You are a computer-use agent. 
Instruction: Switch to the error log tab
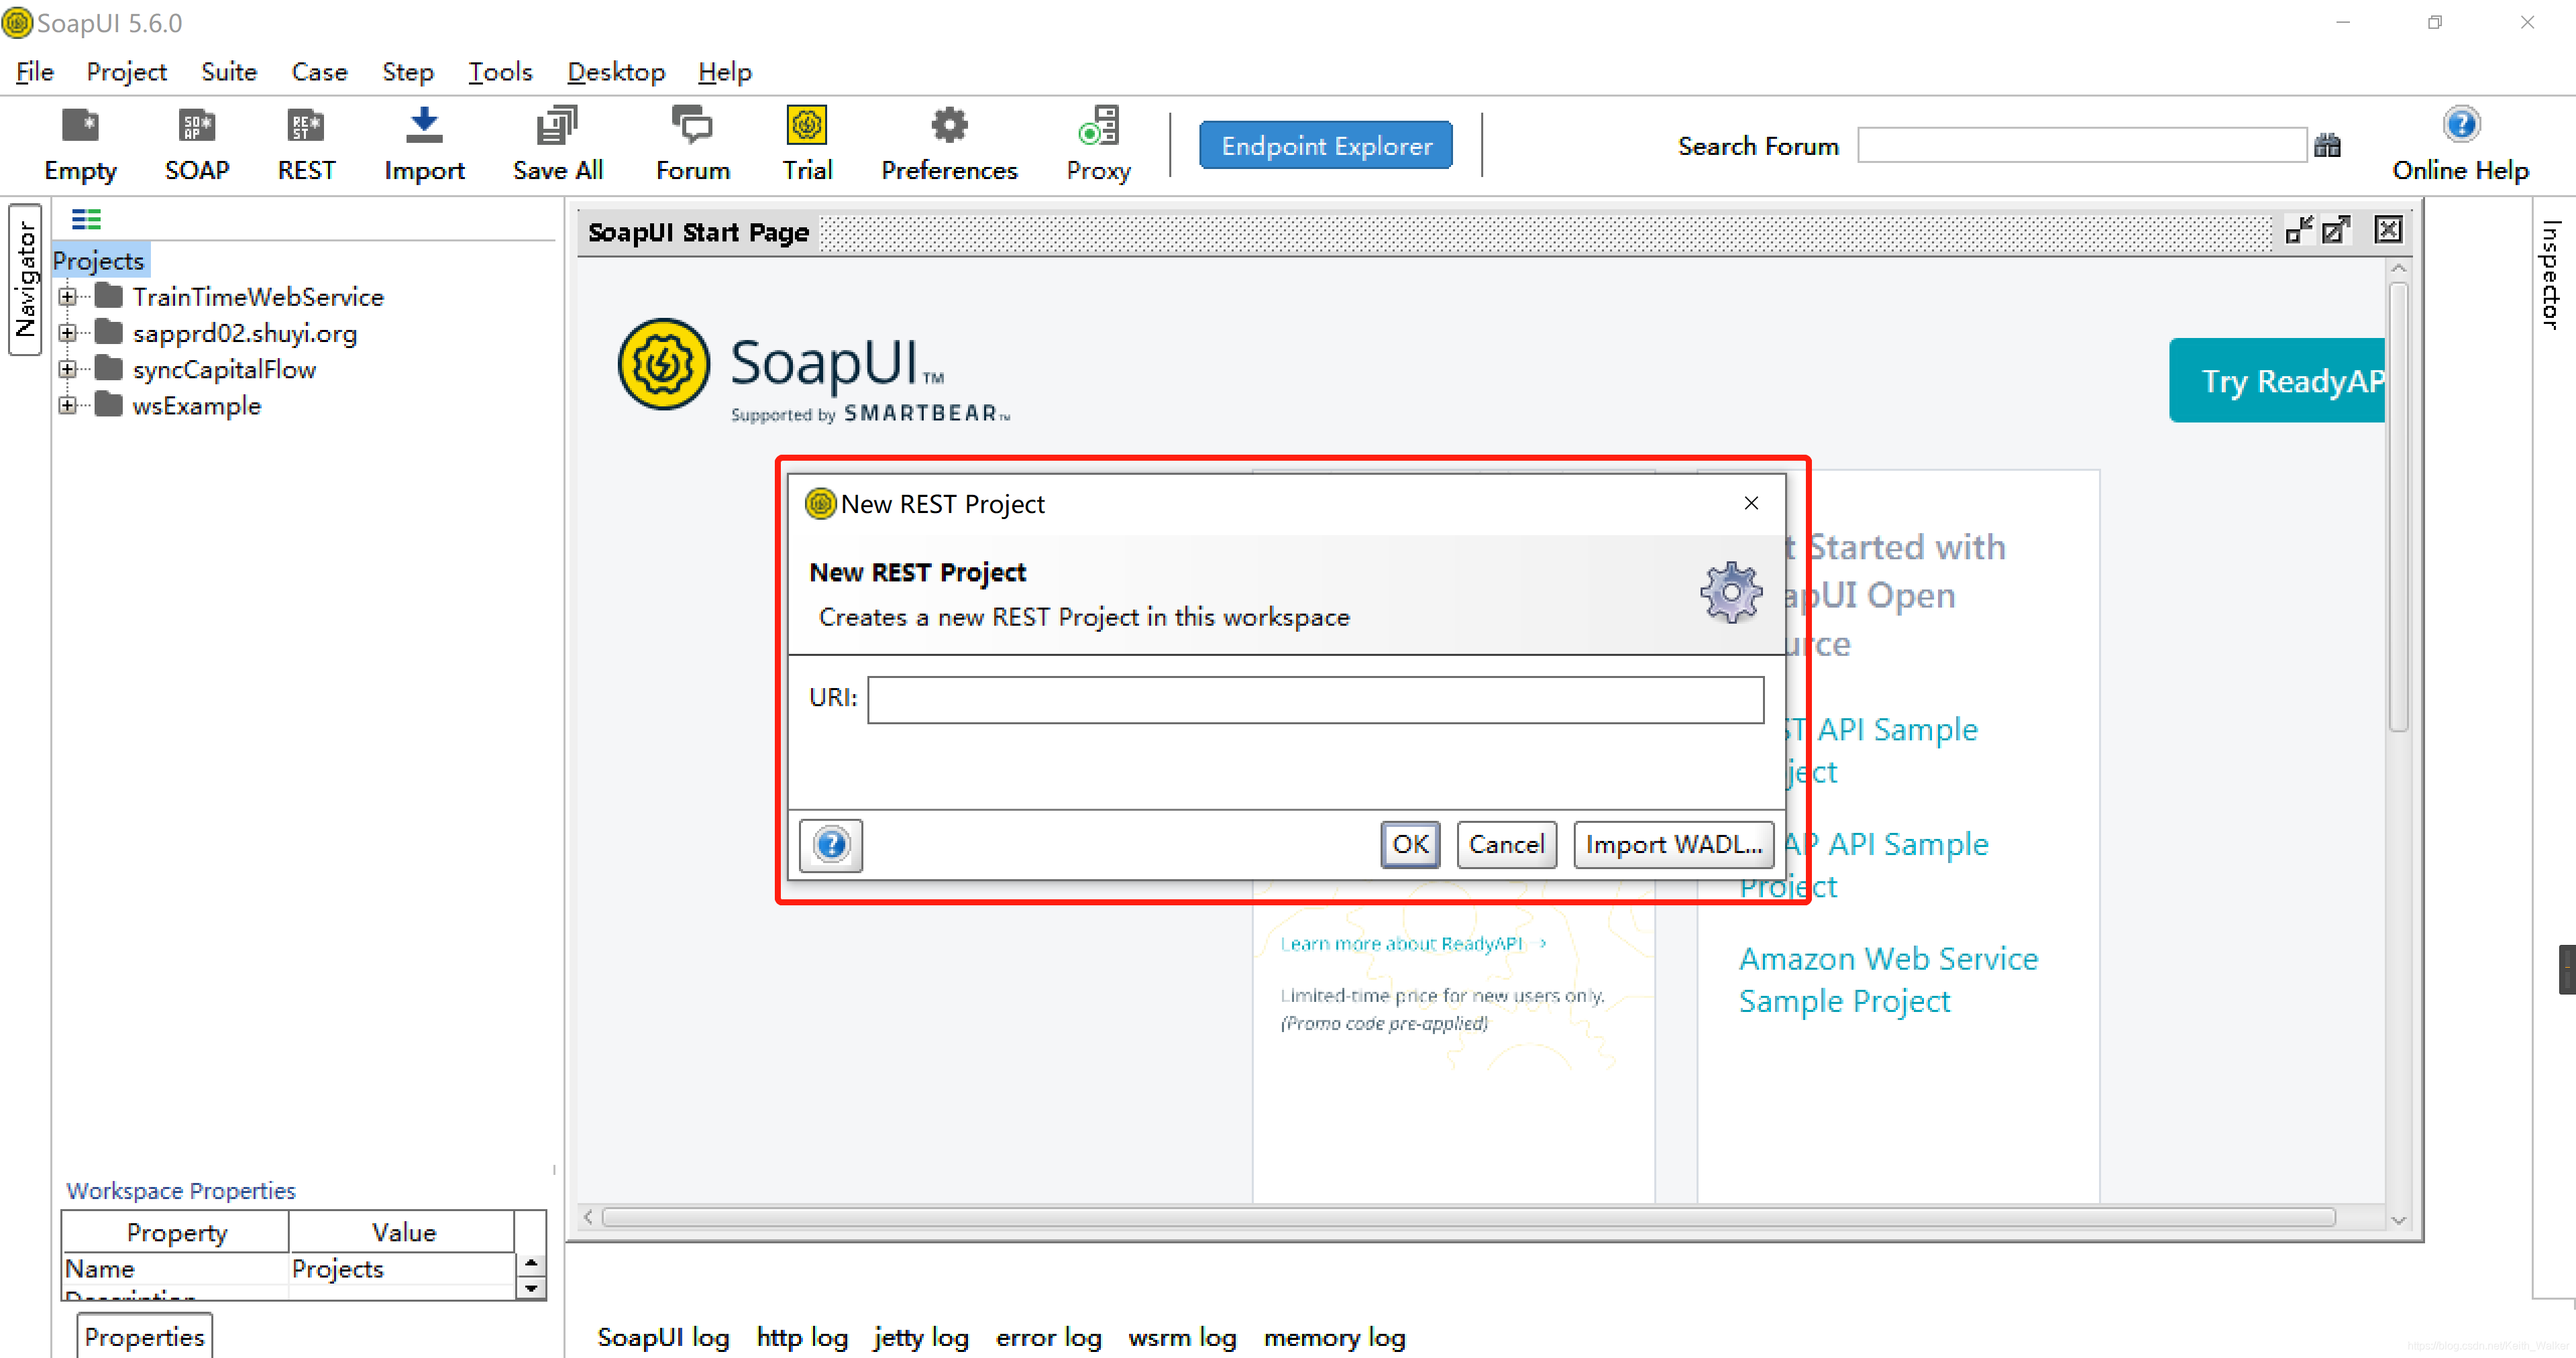pos(1048,1337)
